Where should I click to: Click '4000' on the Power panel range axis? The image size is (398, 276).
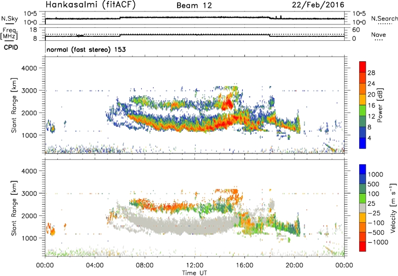click(29, 68)
